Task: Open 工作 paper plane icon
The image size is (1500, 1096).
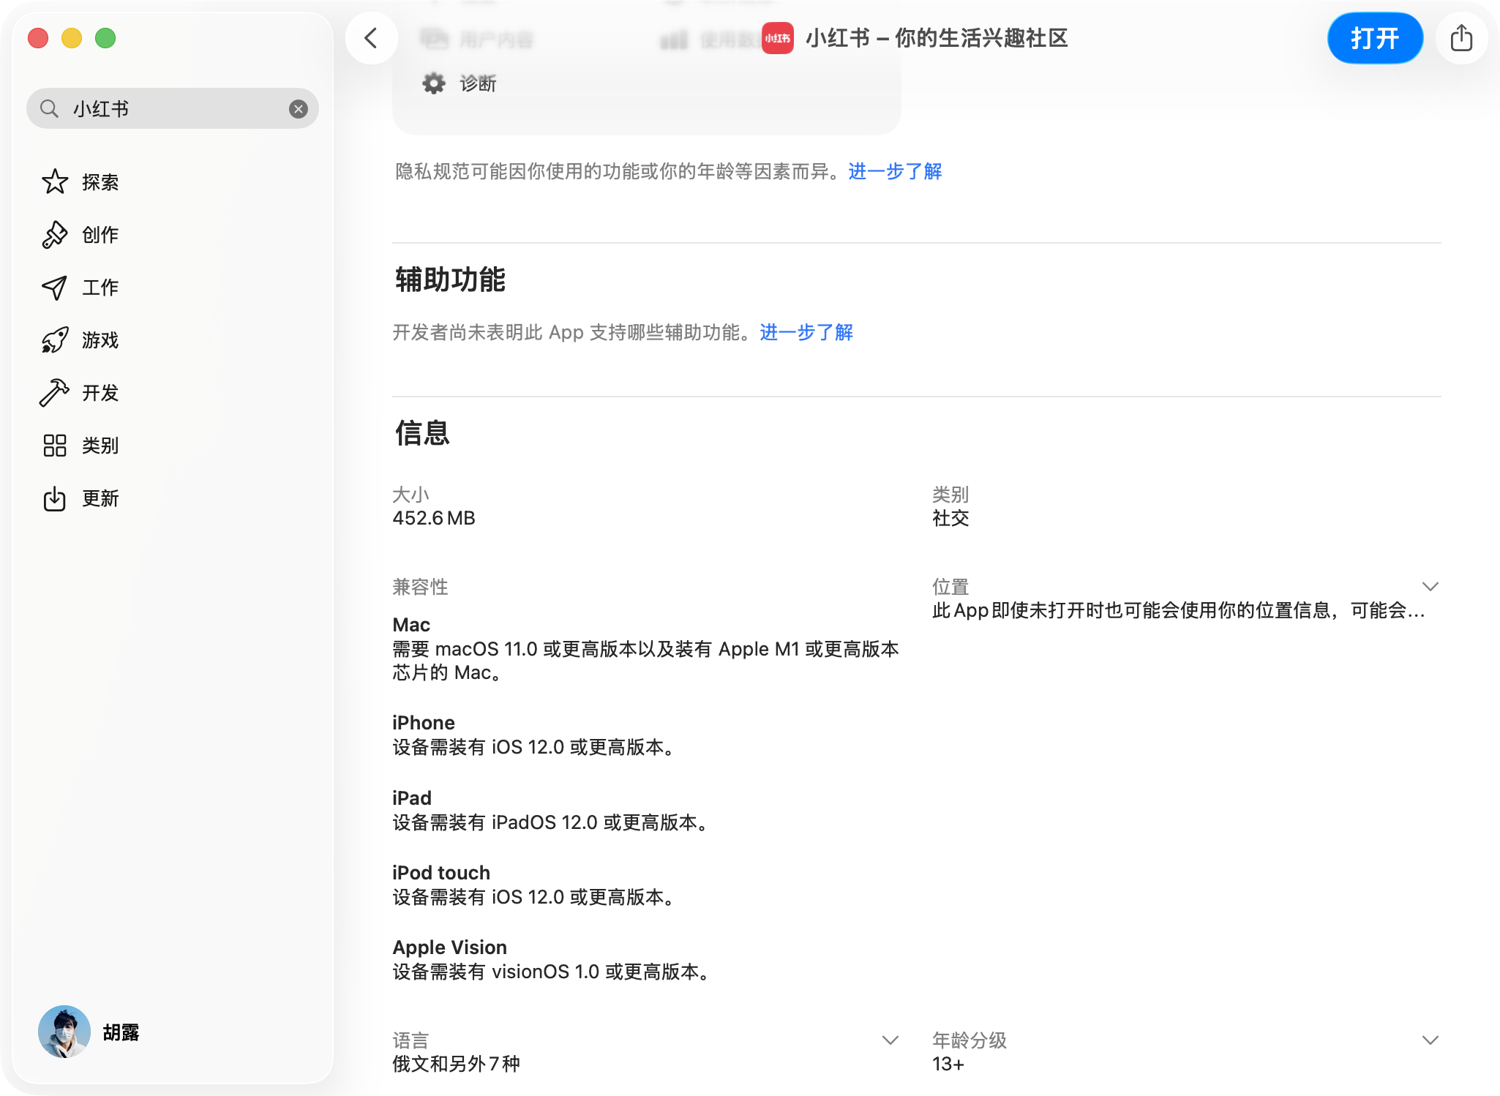Action: 55,288
